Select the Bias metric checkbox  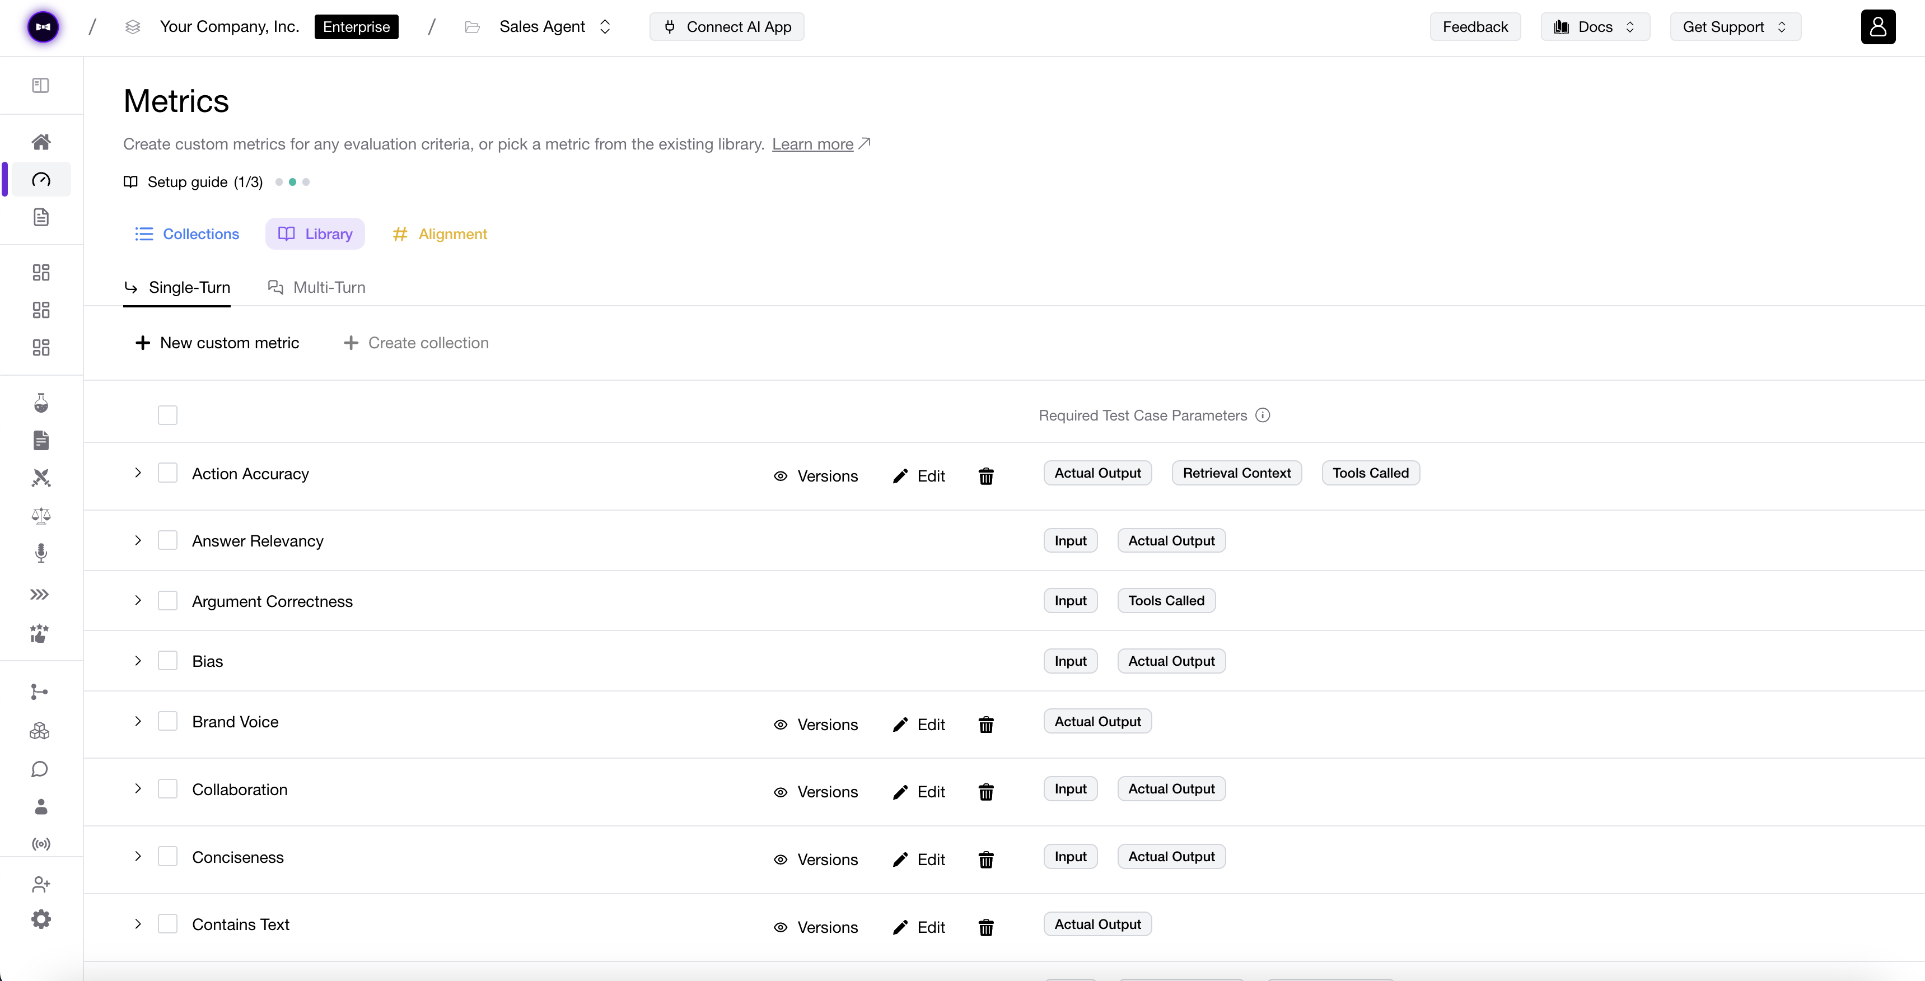click(x=167, y=661)
